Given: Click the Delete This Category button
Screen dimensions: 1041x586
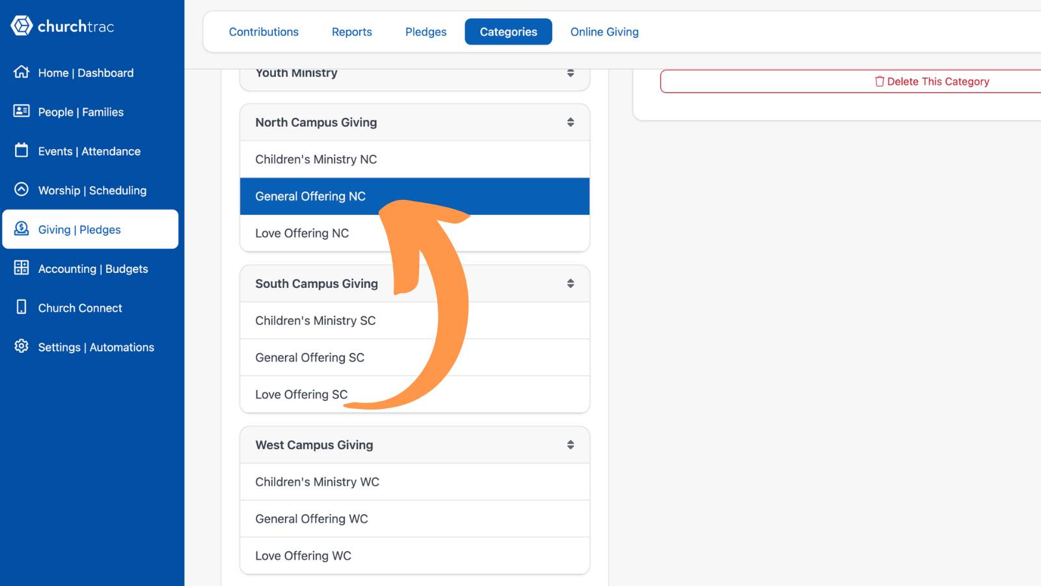Looking at the screenshot, I should (x=851, y=81).
